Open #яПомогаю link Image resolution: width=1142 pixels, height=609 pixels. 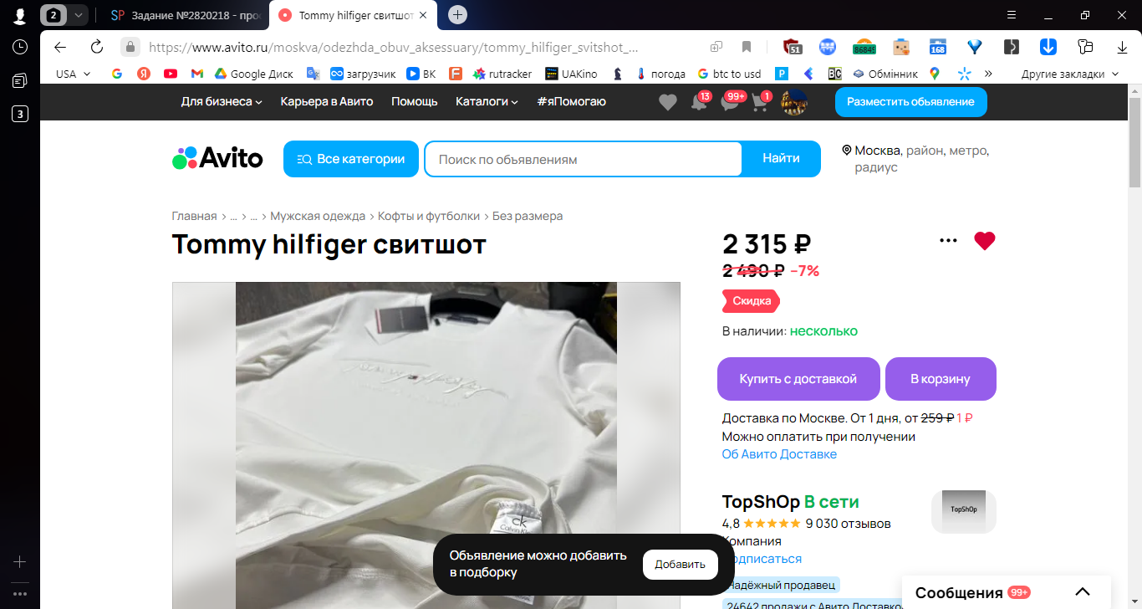pos(571,101)
